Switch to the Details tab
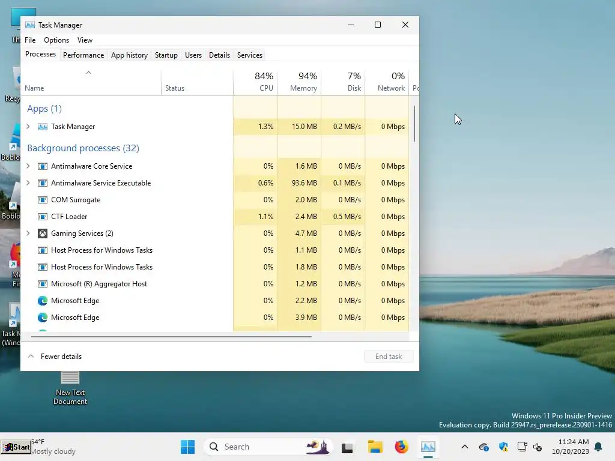Image resolution: width=615 pixels, height=461 pixels. point(220,55)
